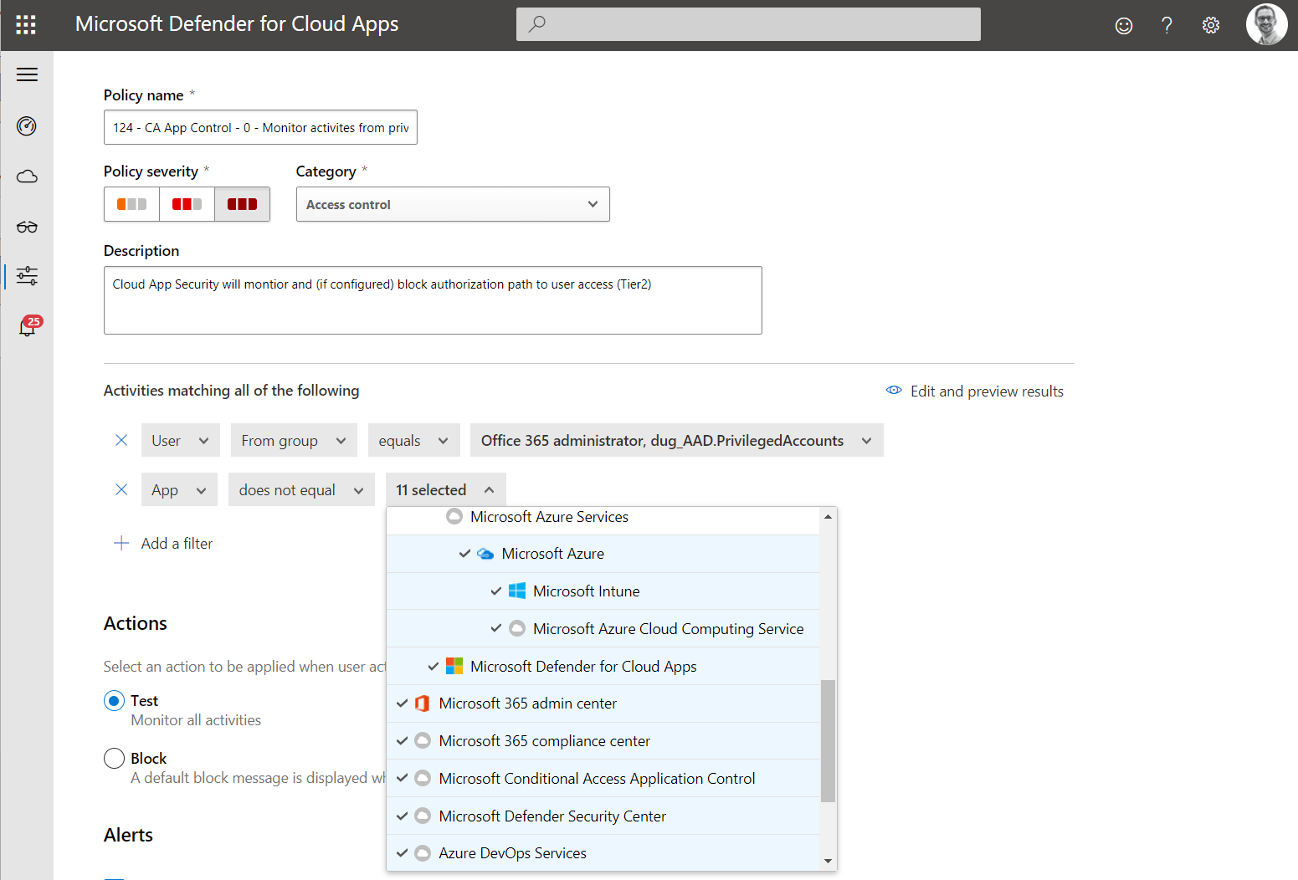1298x880 pixels.
Task: Open the equals operator dropdown
Action: 414,440
